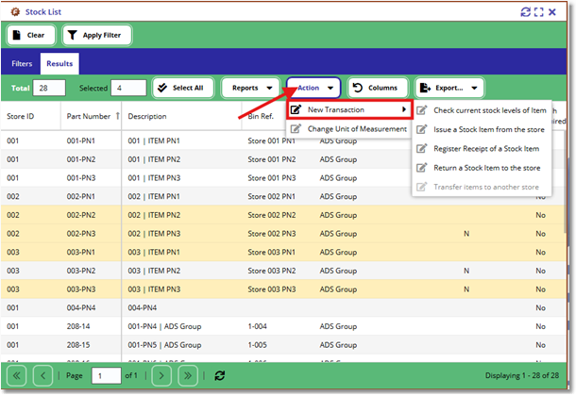The image size is (576, 396).
Task: Open the Export dropdown
Action: 449,88
